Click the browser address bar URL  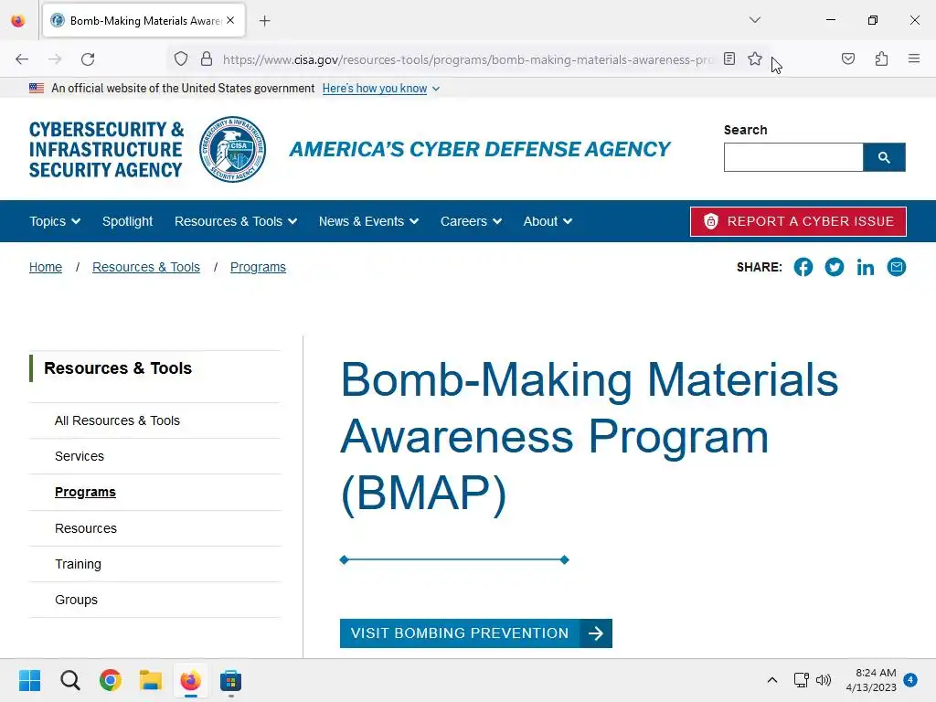pyautogui.click(x=467, y=59)
